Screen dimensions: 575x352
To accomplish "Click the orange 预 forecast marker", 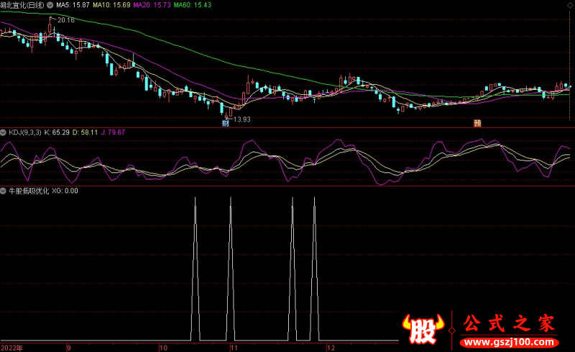I will (x=477, y=122).
